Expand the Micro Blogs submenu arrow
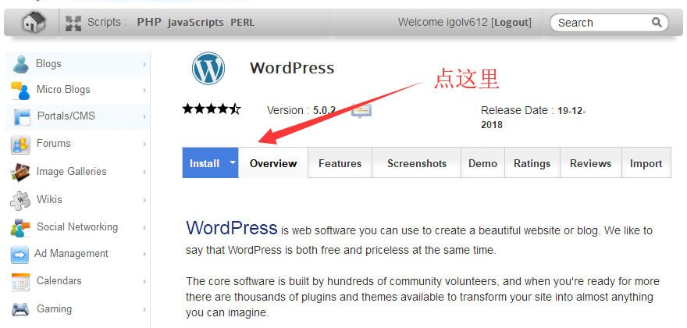687x328 pixels. 144,91
